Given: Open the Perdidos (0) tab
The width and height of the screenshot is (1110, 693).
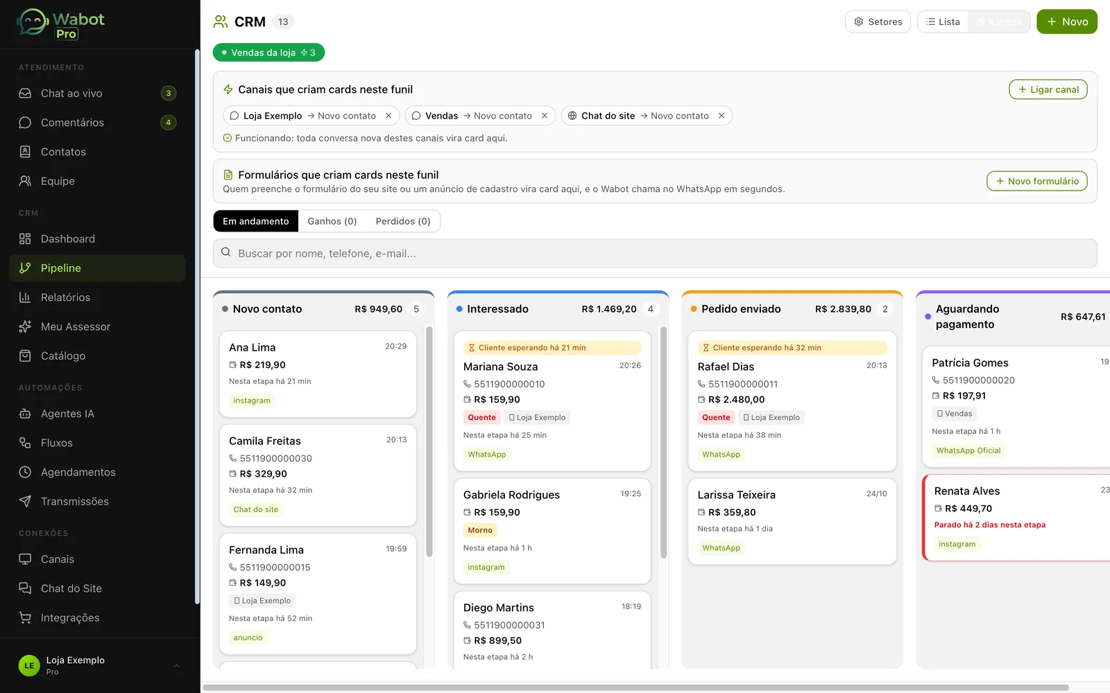Looking at the screenshot, I should tap(403, 221).
